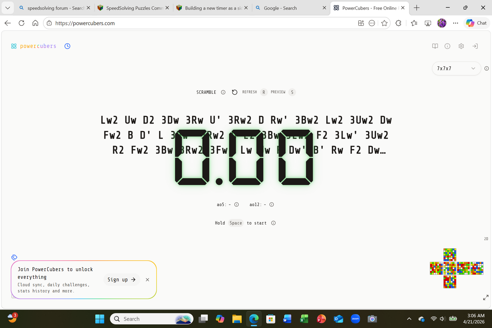Click the expand arrows below cube preview
Viewport: 492px width, 328px height.
486,298
